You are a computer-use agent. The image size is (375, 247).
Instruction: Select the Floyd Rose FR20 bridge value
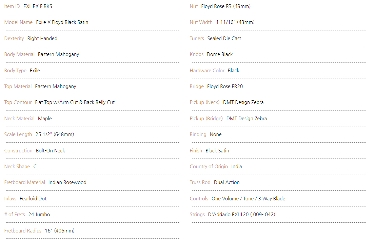click(225, 87)
